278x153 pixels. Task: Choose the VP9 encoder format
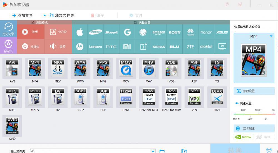pyautogui.click(x=194, y=97)
